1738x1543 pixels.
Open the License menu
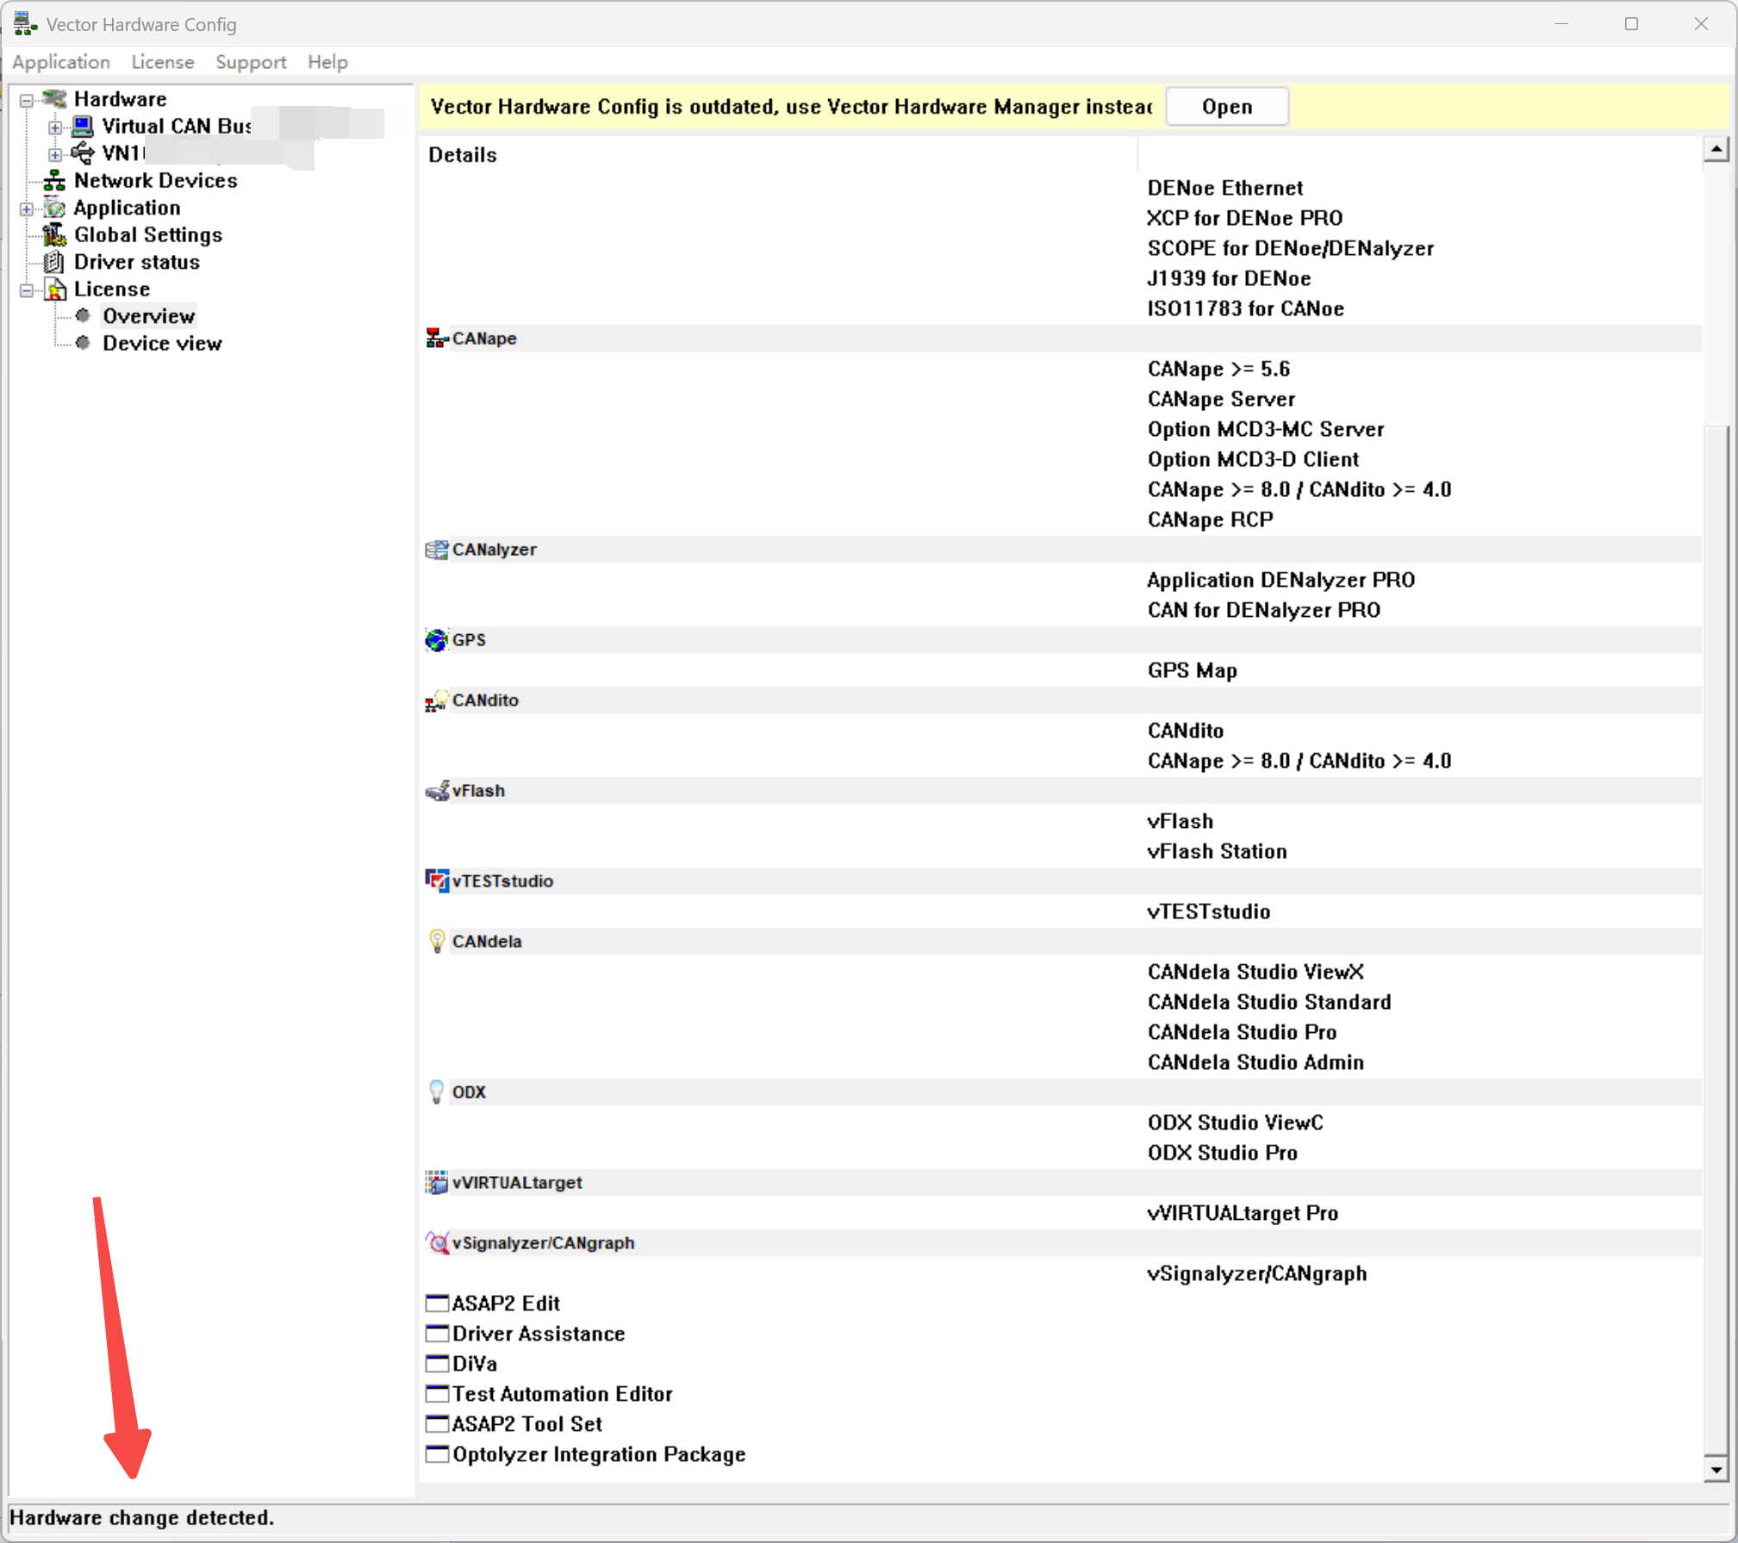pyautogui.click(x=162, y=62)
